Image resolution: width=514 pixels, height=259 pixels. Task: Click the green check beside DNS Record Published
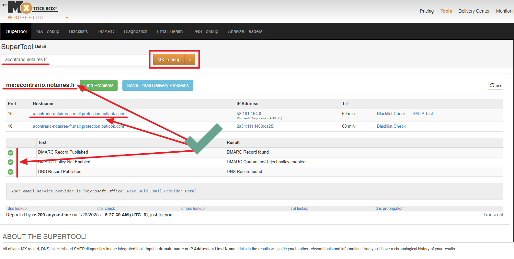tap(11, 172)
